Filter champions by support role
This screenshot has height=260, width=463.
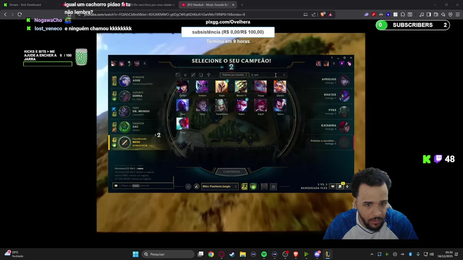pyautogui.click(x=208, y=75)
